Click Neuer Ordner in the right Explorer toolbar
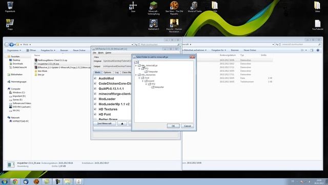 (x=250, y=50)
